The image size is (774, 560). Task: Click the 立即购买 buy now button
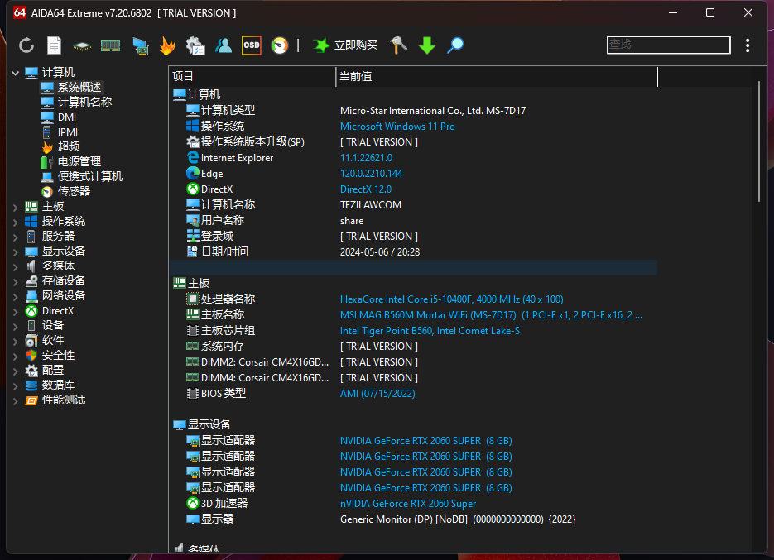(345, 45)
